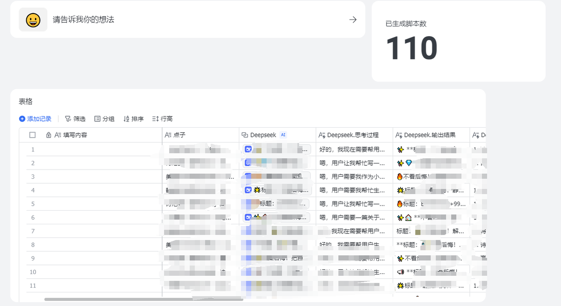Click the smiley face emoji icon

33,20
